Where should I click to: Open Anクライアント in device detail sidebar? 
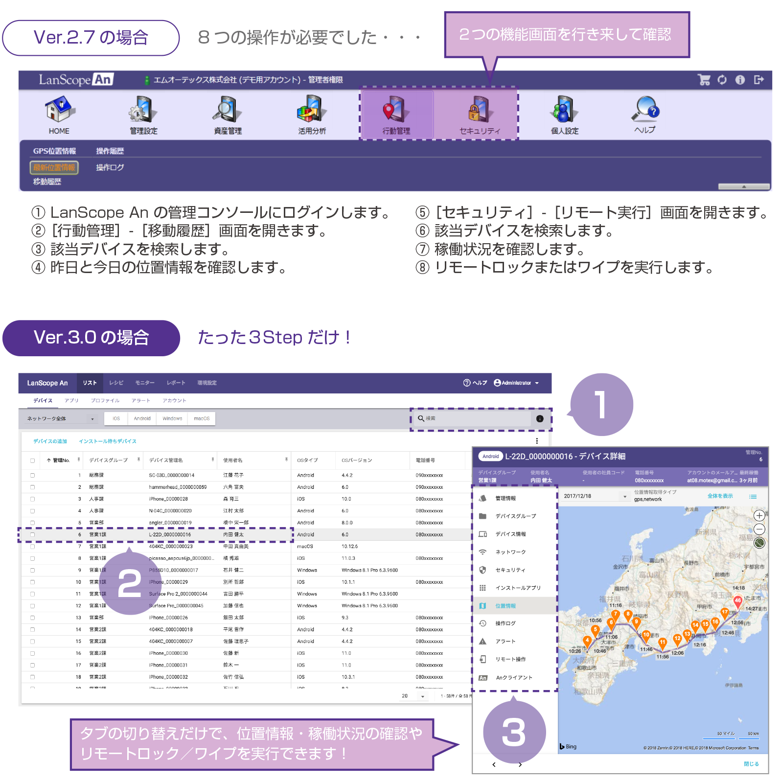coord(516,678)
